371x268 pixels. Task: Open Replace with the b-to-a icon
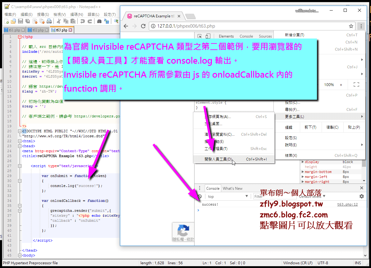(x=107, y=21)
